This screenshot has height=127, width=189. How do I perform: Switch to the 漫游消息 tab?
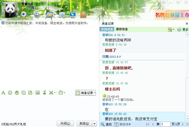pos(122,29)
